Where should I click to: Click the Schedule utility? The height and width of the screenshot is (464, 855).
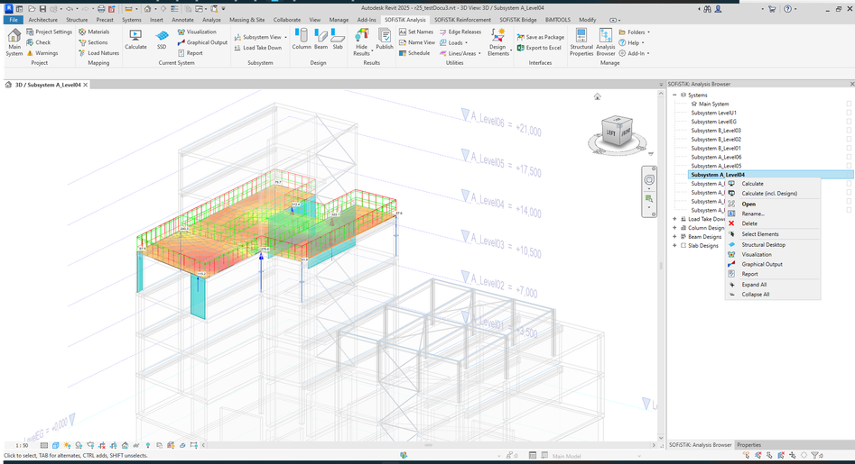(x=414, y=53)
